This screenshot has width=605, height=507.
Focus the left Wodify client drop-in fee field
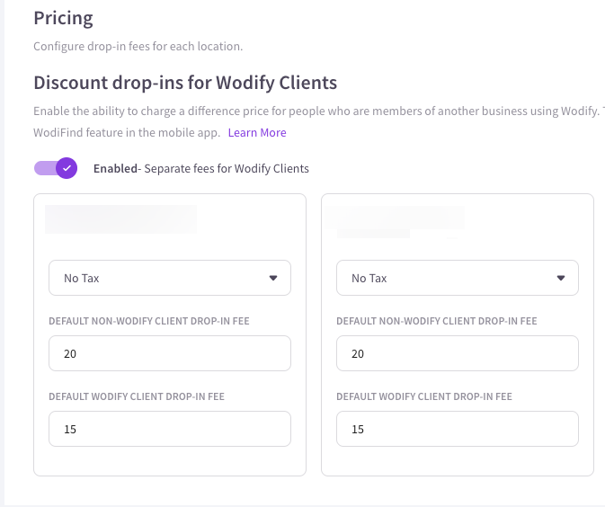169,429
